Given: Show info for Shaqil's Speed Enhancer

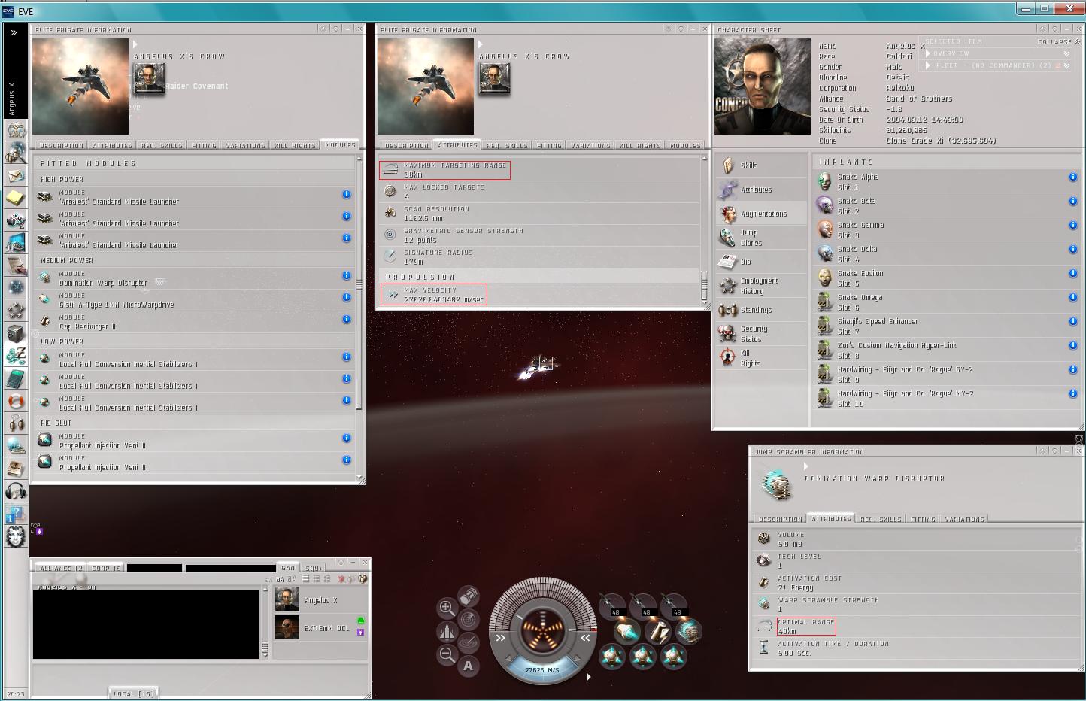Looking at the screenshot, I should click(1072, 321).
